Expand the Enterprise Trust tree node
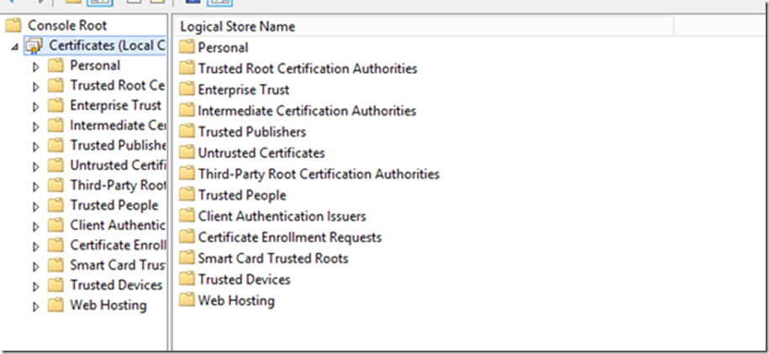Viewport: 769px width, 354px height. click(x=35, y=107)
